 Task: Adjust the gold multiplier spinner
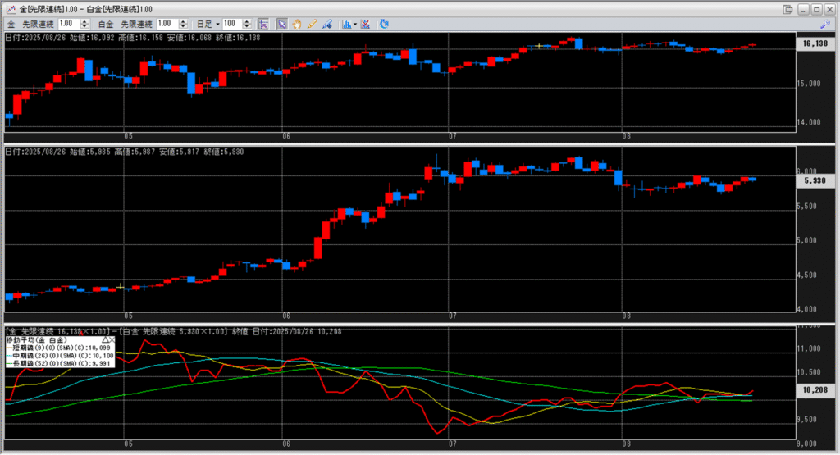pyautogui.click(x=86, y=24)
